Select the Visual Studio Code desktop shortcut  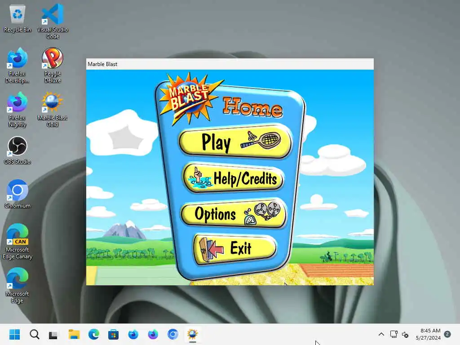tap(53, 22)
